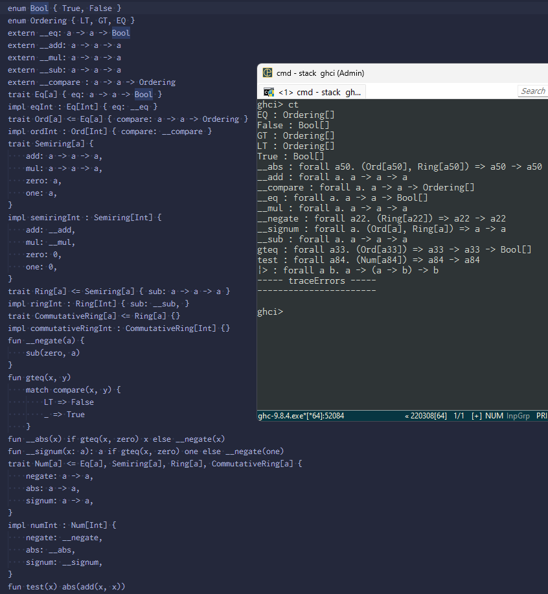The width and height of the screenshot is (548, 594).
Task: Click the 'trait Ord[a] <= Eq[a]' line
Action: [x=128, y=119]
